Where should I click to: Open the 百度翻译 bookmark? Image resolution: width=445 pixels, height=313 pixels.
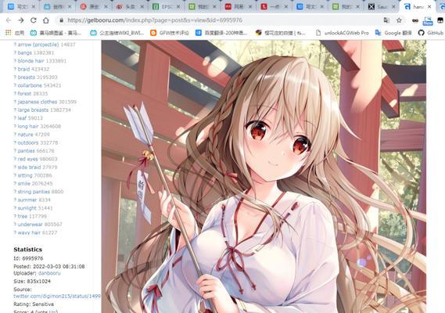click(x=221, y=33)
